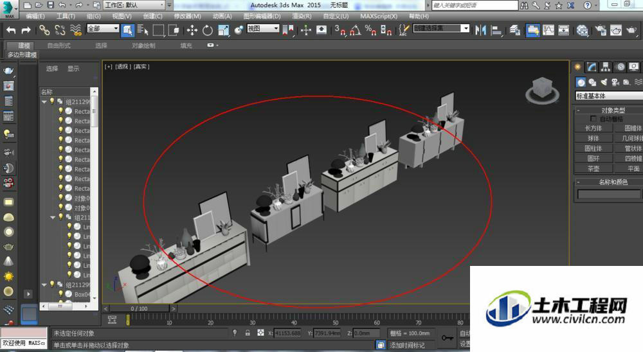
Task: Open the workspace selector 工作区: 默认
Action: [x=134, y=5]
